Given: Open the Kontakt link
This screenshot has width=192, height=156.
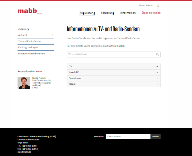Looking at the screenshot, I should point(150,5).
